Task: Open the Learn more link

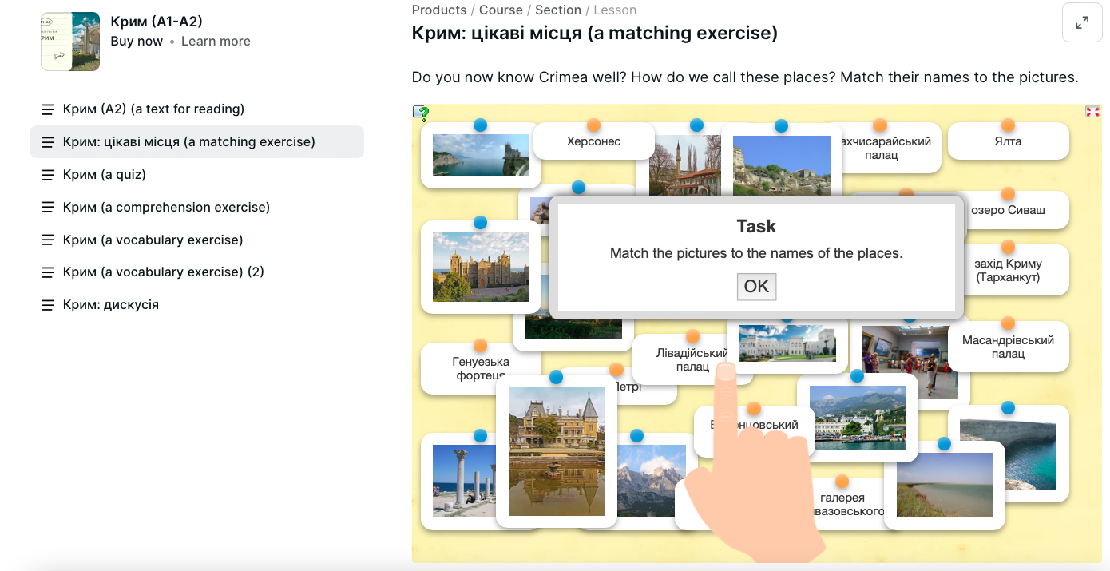Action: click(x=216, y=41)
